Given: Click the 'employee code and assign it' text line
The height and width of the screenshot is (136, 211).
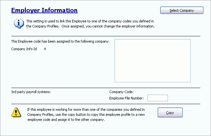Looking at the screenshot, I should coord(66,120).
